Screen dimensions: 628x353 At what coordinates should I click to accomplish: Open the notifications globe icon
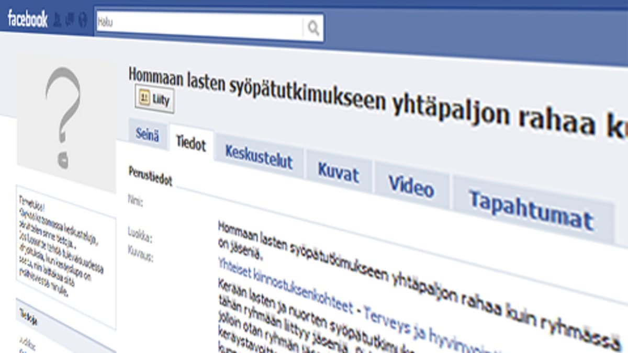pos(83,18)
